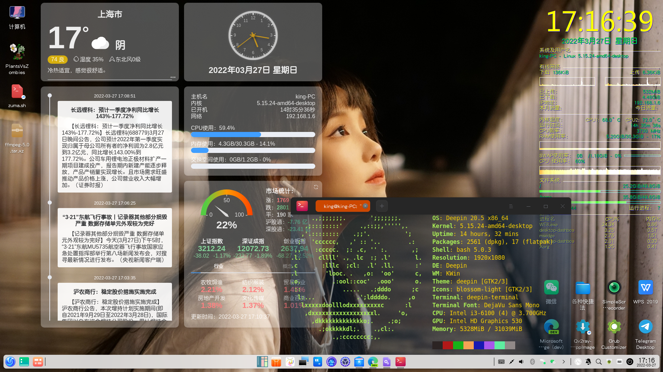Launch Microsoft Edge Dev from the dock
The width and height of the screenshot is (663, 372).
pyautogui.click(x=373, y=362)
